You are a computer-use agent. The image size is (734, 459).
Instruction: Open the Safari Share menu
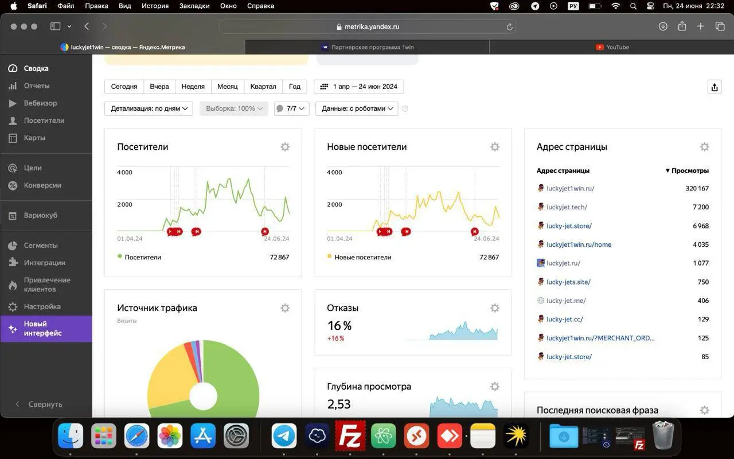(x=682, y=26)
